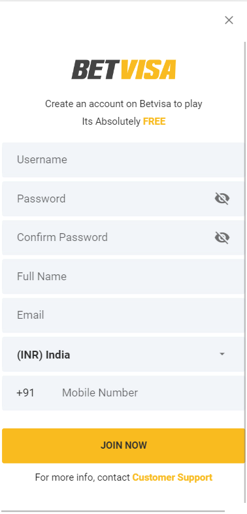This screenshot has height=514, width=247.
Task: Click the vertical scrollbar on the right edge
Action: tap(244, 276)
